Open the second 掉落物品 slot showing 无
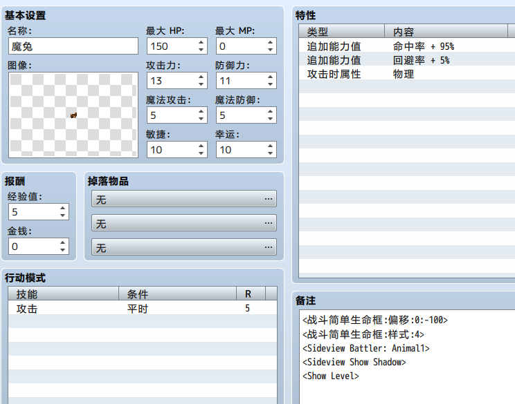Viewport: 515px width, 404px height. tap(184, 223)
